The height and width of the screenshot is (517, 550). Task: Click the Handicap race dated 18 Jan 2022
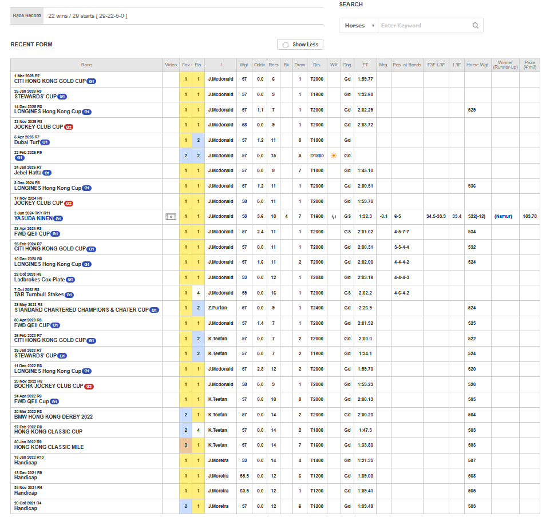tap(26, 463)
